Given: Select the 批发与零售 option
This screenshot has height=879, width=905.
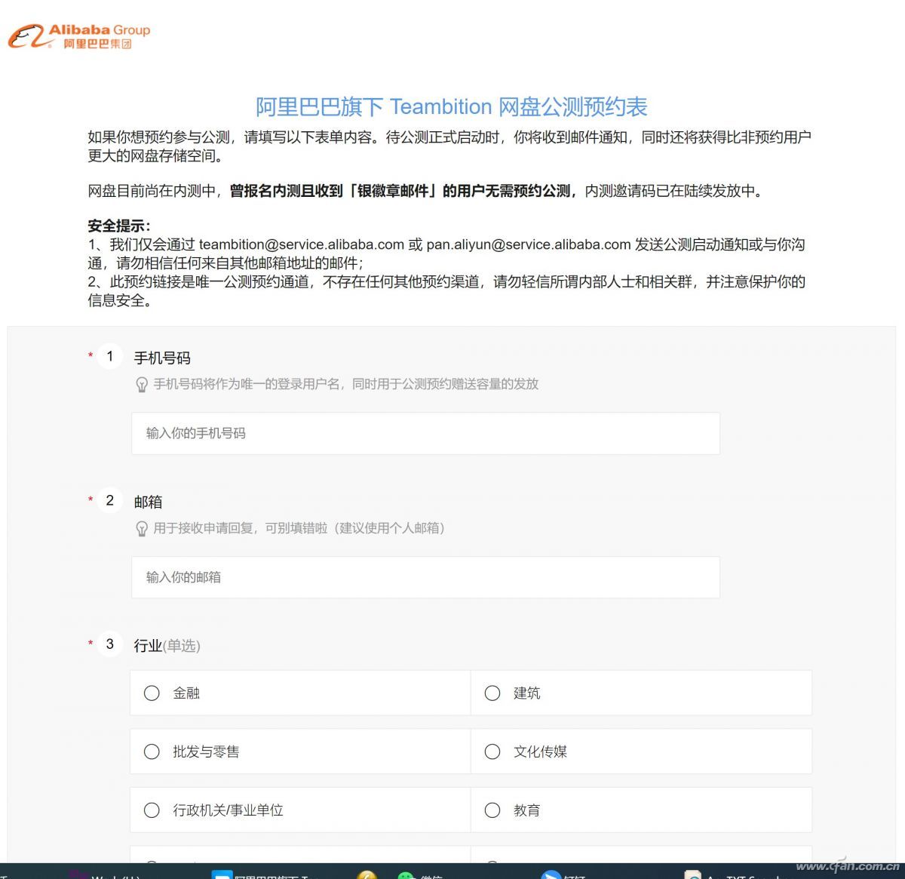Looking at the screenshot, I should pyautogui.click(x=152, y=751).
